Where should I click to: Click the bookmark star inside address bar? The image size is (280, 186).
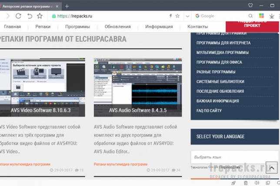click(x=177, y=16)
